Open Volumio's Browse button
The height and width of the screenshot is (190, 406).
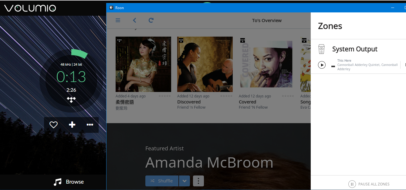[69, 182]
